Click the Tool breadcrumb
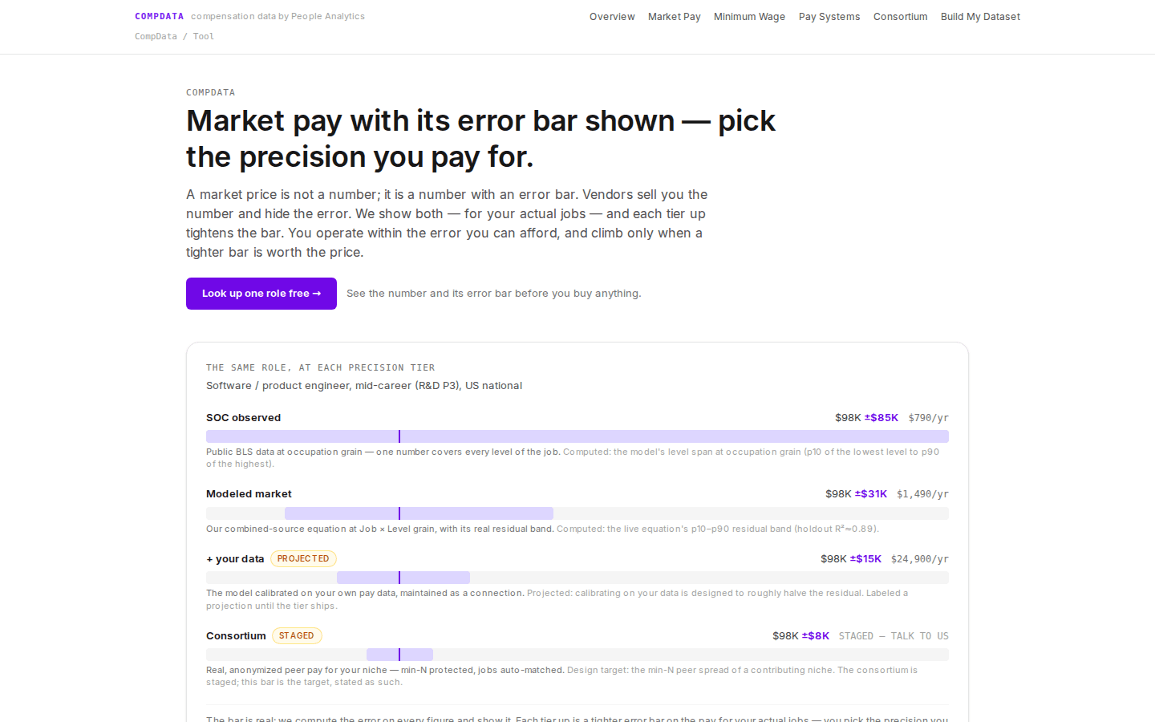Image resolution: width=1155 pixels, height=722 pixels. 204,36
